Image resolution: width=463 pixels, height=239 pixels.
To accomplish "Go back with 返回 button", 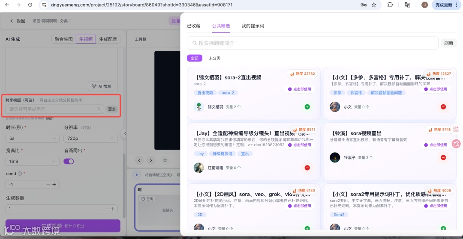I will point(18,21).
